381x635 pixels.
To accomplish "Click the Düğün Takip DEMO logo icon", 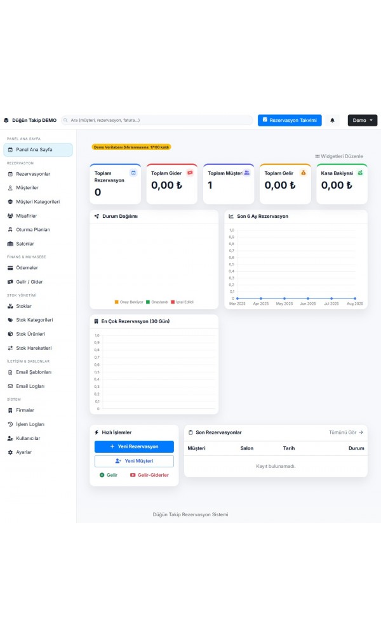I will [x=6, y=120].
